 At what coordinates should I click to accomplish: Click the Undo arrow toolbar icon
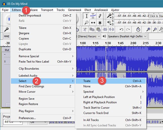[x=121, y=30]
